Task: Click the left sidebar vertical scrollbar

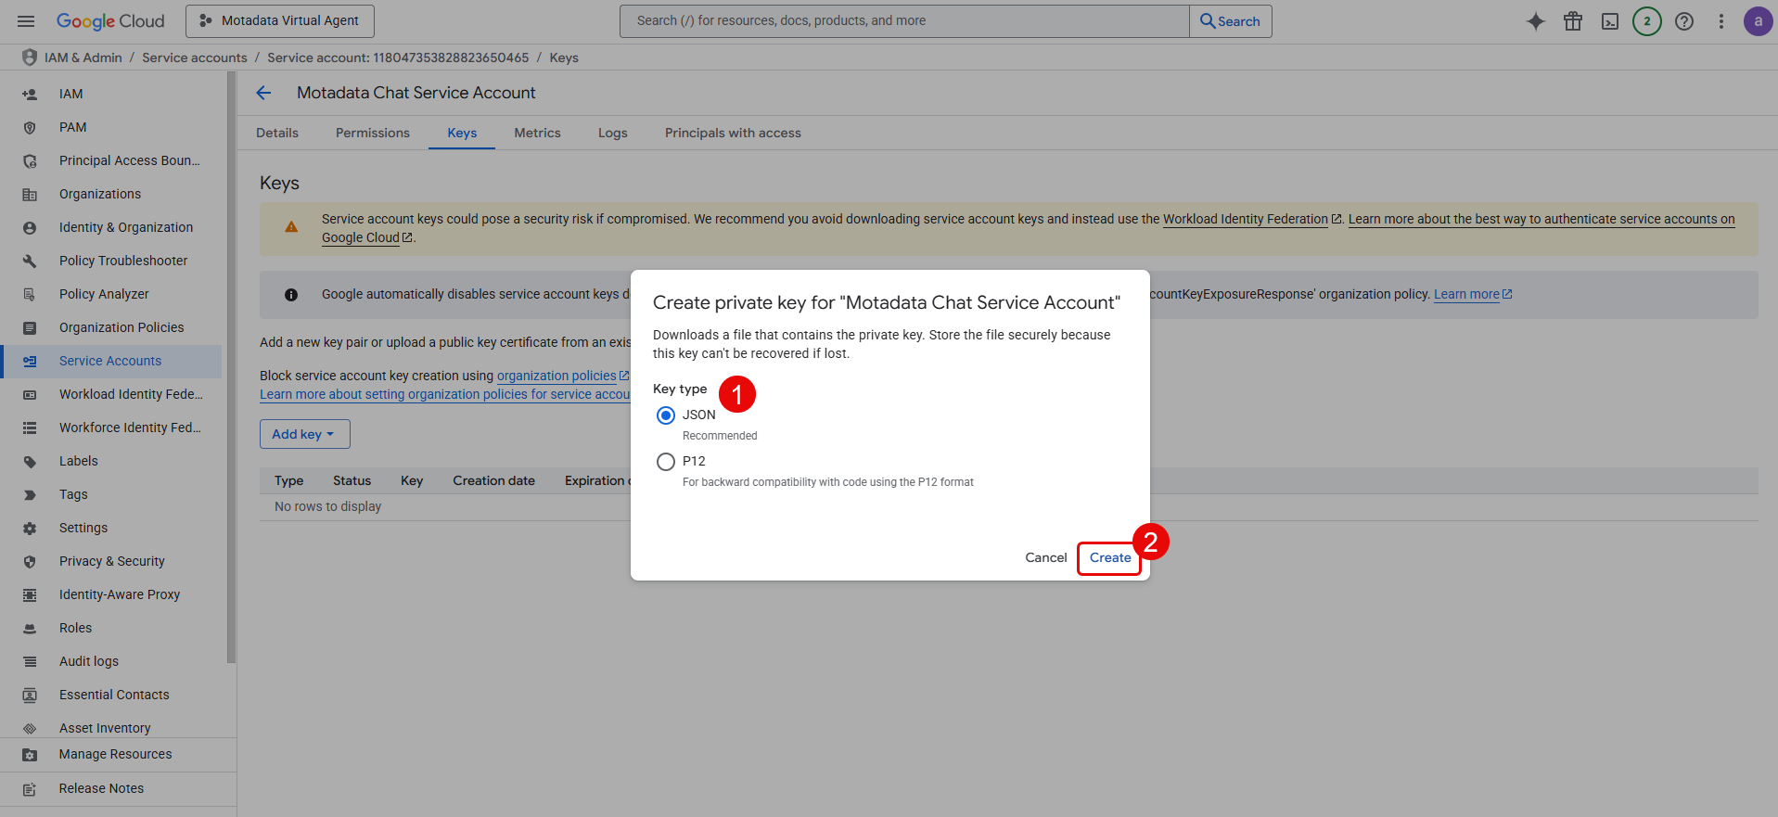Action: pyautogui.click(x=231, y=371)
